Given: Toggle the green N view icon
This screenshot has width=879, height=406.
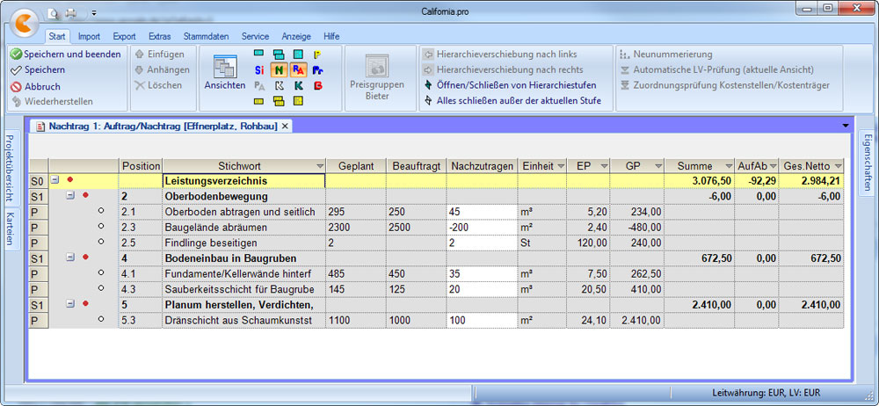Looking at the screenshot, I should (279, 69).
